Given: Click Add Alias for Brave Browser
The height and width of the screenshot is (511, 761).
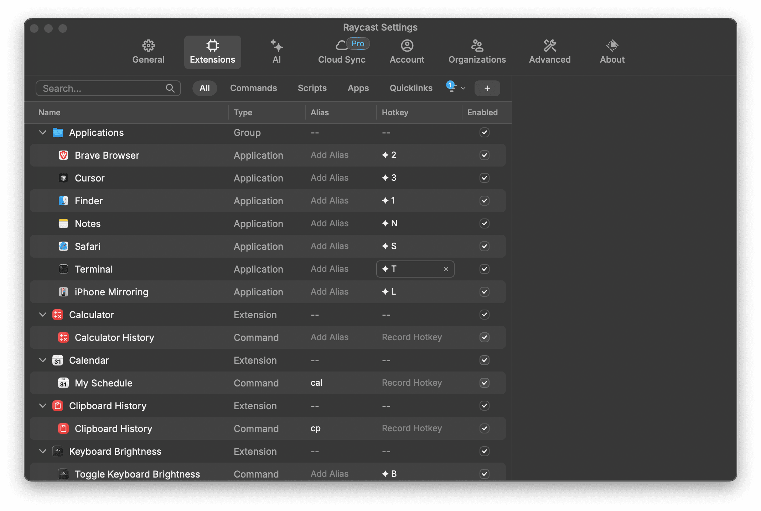Looking at the screenshot, I should point(330,155).
